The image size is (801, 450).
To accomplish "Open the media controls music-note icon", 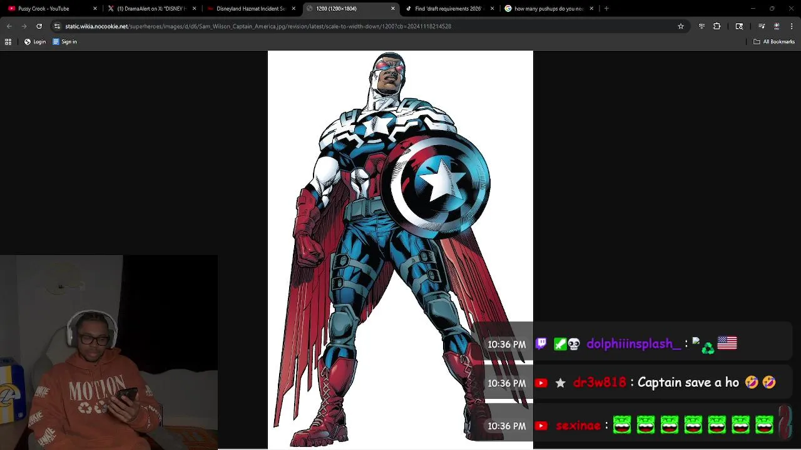I will click(762, 26).
